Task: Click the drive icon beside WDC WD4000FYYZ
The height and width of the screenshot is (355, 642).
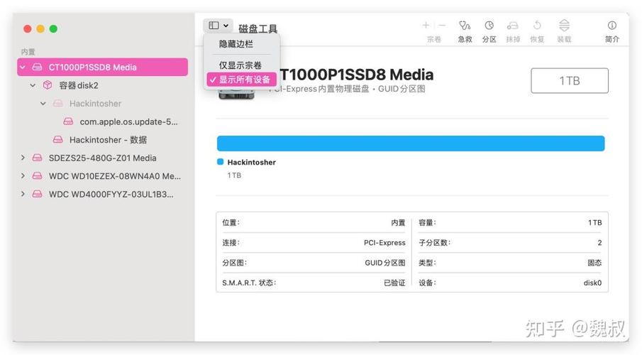Action: click(38, 194)
